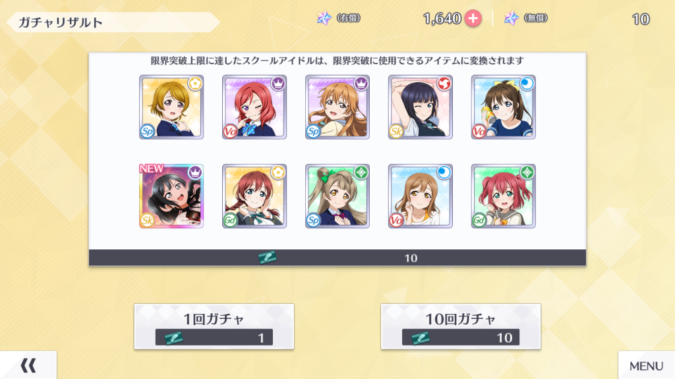Select the red-haired winking girl card
675x379 pixels.
pyautogui.click(x=254, y=107)
